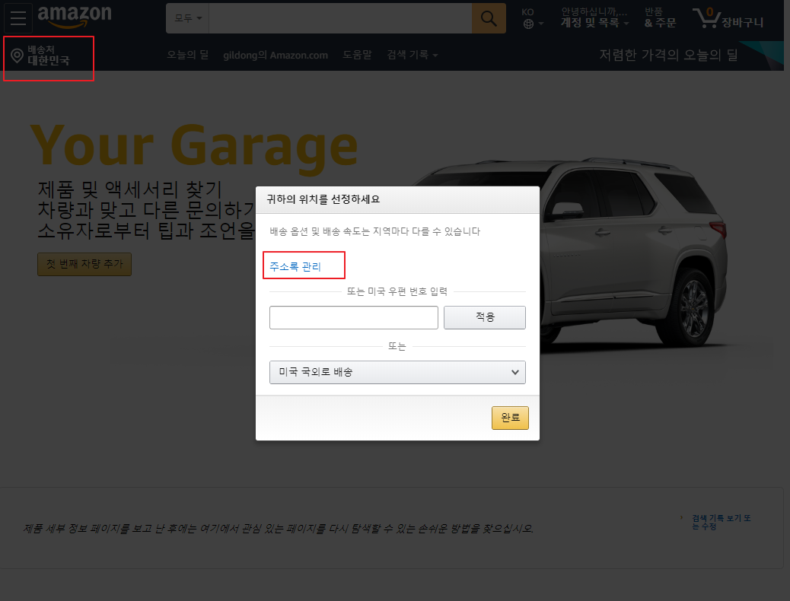Expand the 검색 기록 dropdown
This screenshot has height=601, width=790.
[413, 55]
